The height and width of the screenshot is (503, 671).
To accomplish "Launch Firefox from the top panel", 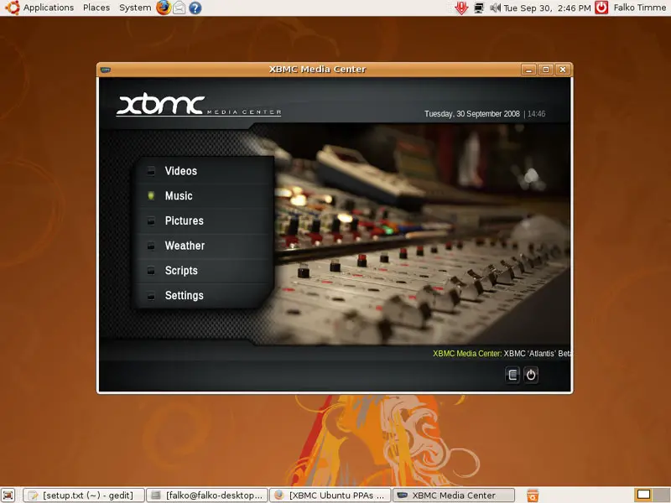I will click(x=164, y=8).
